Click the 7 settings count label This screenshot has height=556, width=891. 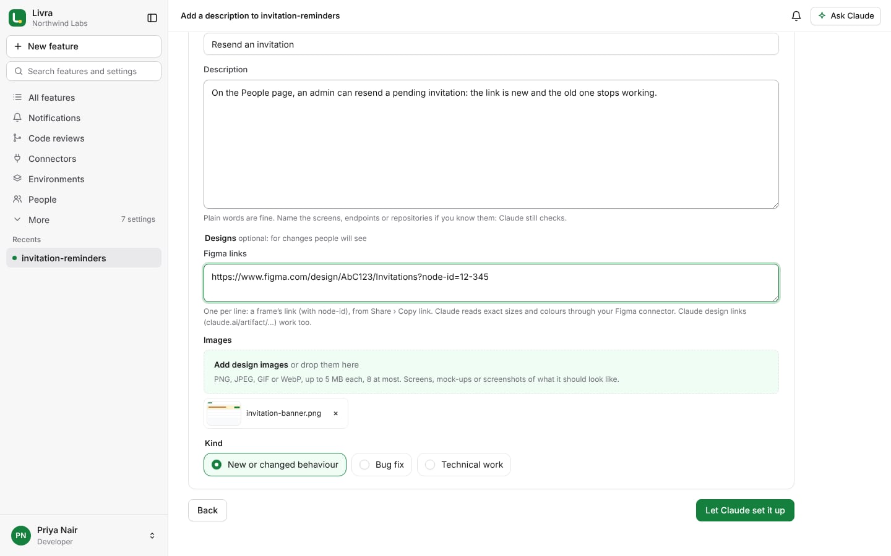click(x=138, y=219)
